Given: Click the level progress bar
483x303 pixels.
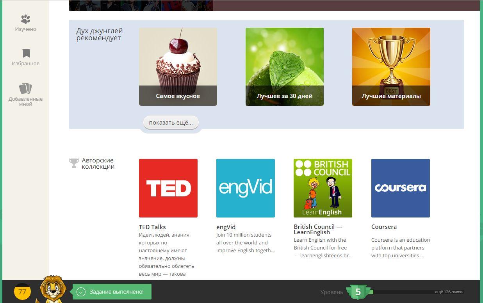Looking at the screenshot, I should (416, 292).
